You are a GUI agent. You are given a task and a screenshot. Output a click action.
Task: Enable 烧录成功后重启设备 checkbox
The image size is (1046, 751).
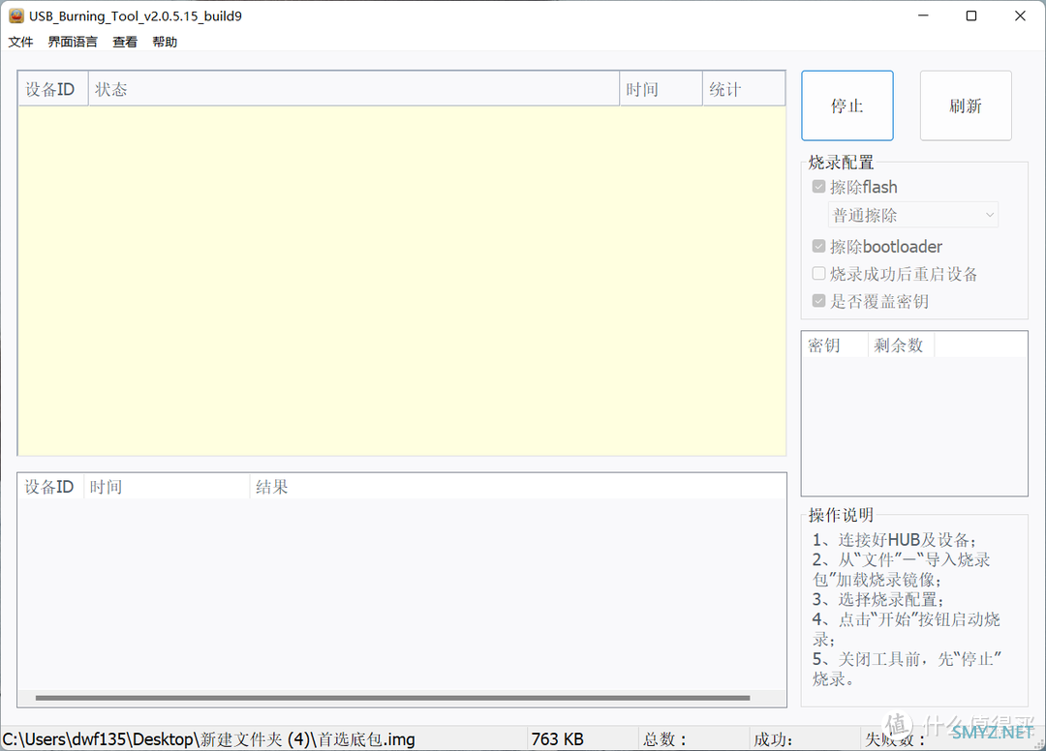818,273
